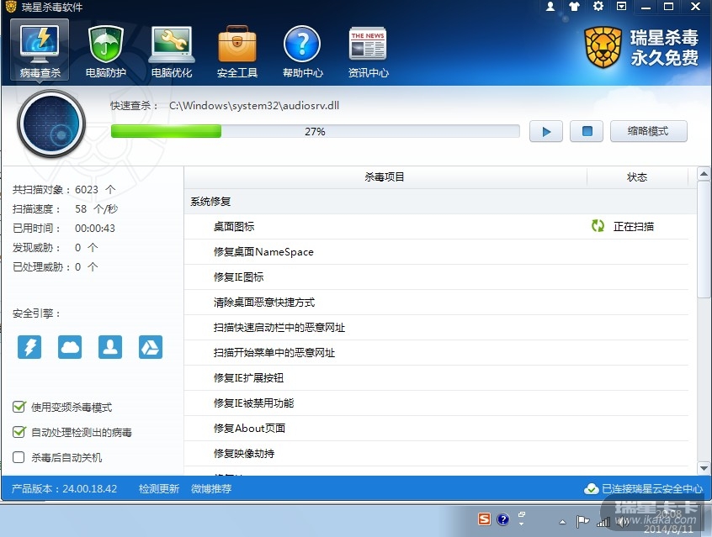Click the Sogou input method tray icon
The height and width of the screenshot is (537, 712).
(485, 519)
